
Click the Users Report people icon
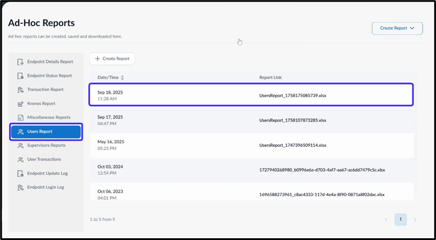click(x=20, y=131)
